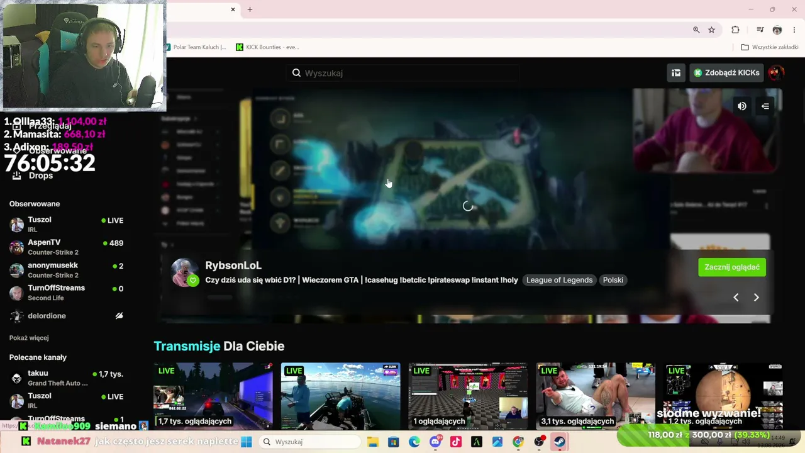Click the Polecane kanały section heading
The width and height of the screenshot is (805, 453).
[x=38, y=357]
